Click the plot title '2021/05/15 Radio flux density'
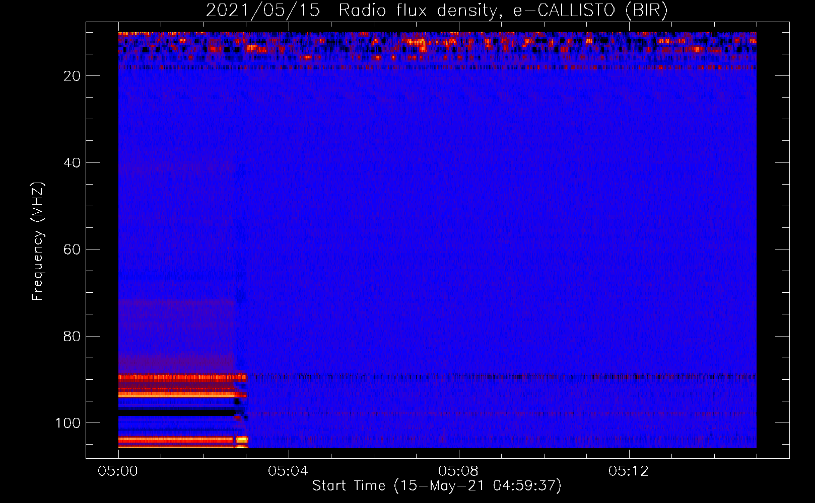 (437, 10)
